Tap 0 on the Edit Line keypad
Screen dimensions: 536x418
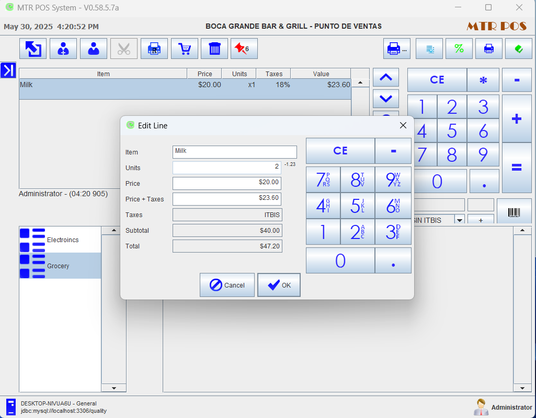click(340, 260)
